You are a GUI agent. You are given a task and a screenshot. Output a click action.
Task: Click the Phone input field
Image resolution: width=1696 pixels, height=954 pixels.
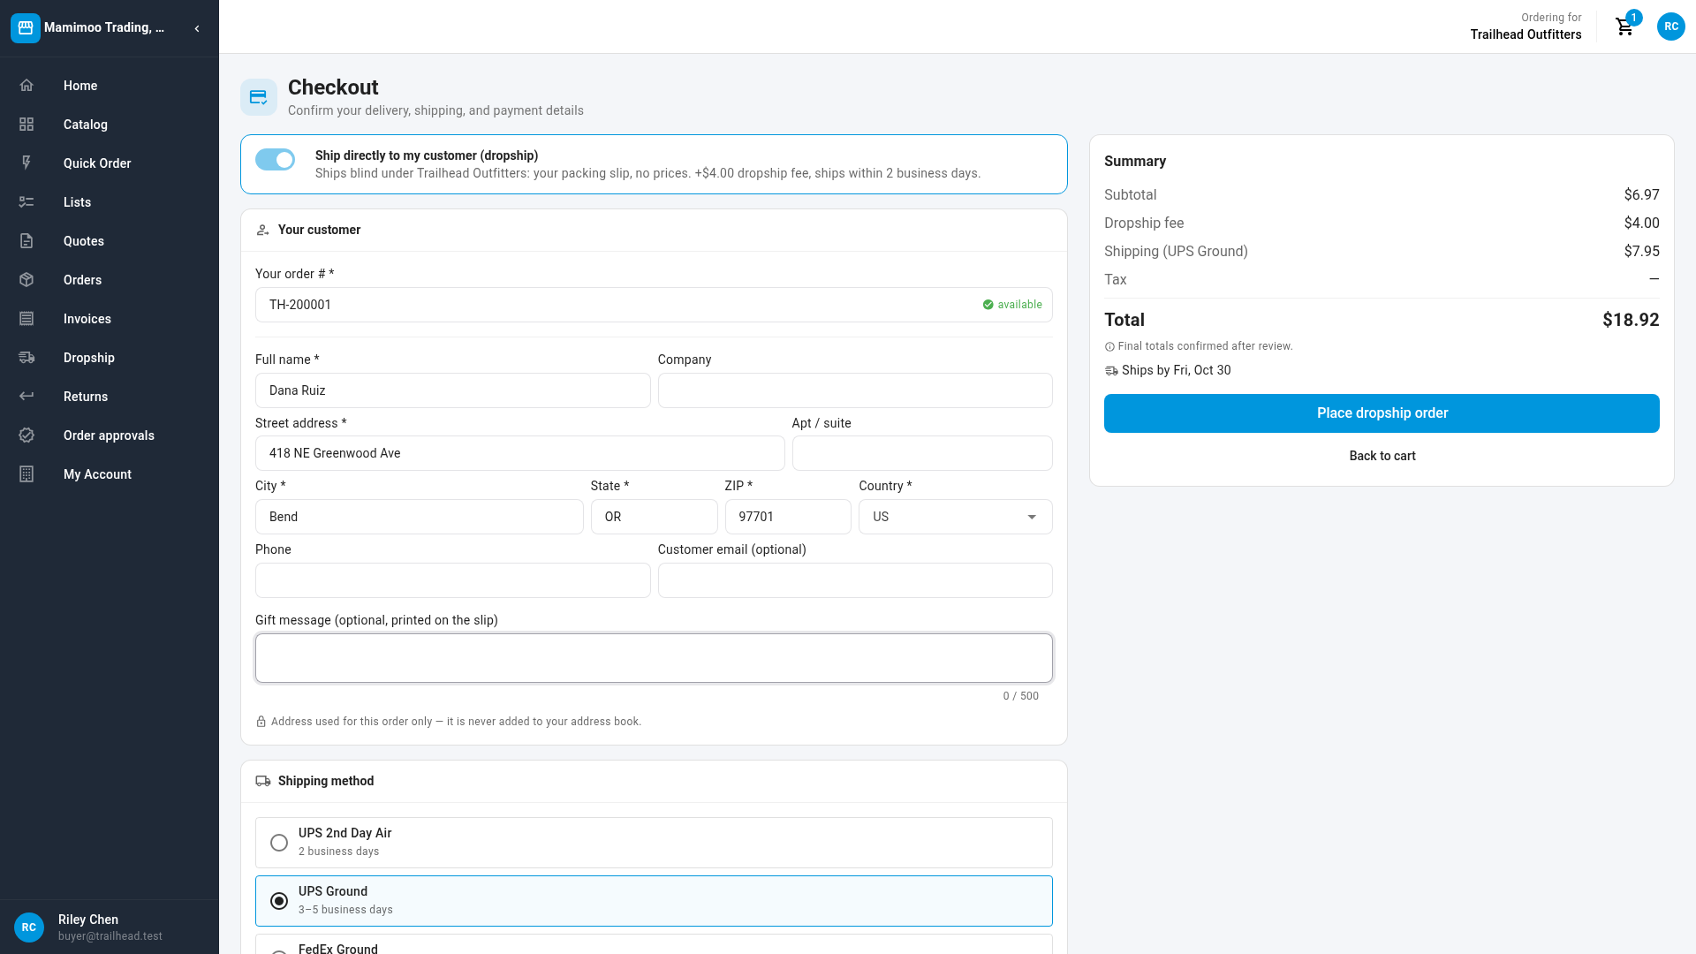coord(452,580)
